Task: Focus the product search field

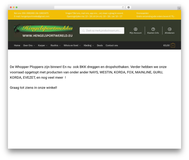Action: tap(102, 31)
